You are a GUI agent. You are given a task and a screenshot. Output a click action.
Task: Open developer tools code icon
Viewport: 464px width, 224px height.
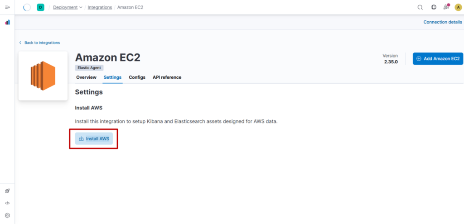pos(7,203)
